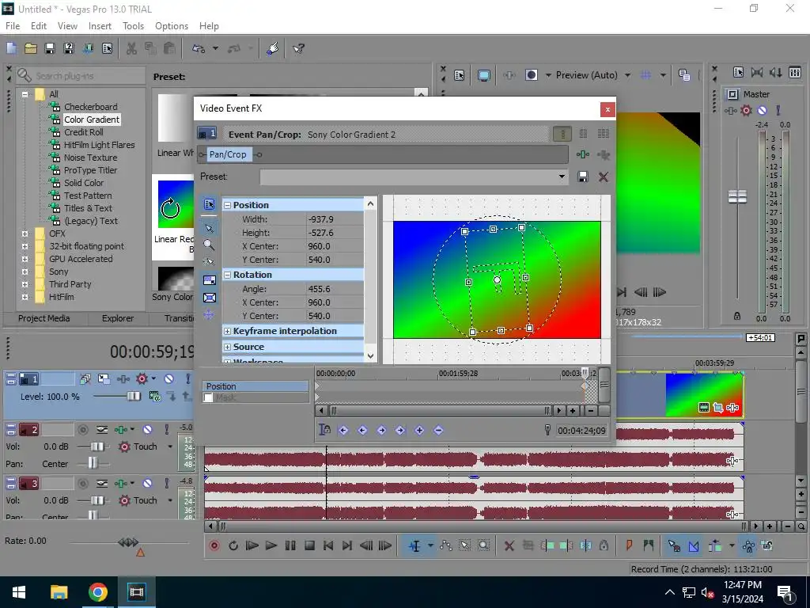The width and height of the screenshot is (810, 608).
Task: Click the Width value field under Position
Action: pyautogui.click(x=335, y=219)
